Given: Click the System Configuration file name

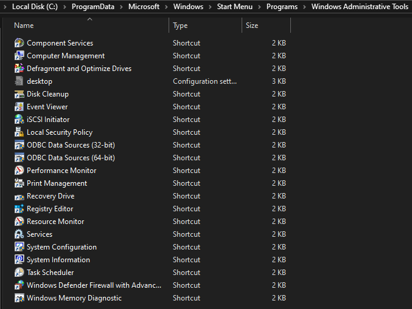Looking at the screenshot, I should coord(61,247).
